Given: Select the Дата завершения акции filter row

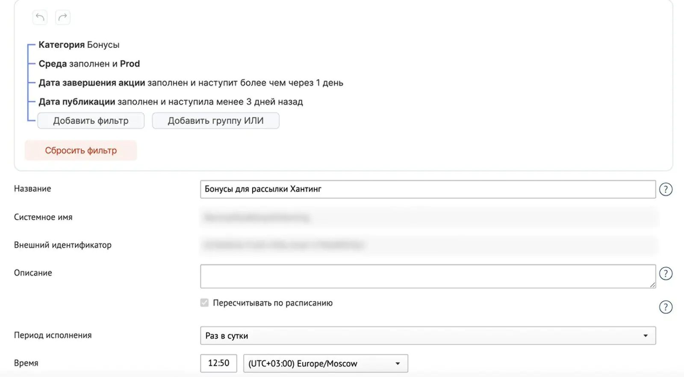Looking at the screenshot, I should 191,83.
